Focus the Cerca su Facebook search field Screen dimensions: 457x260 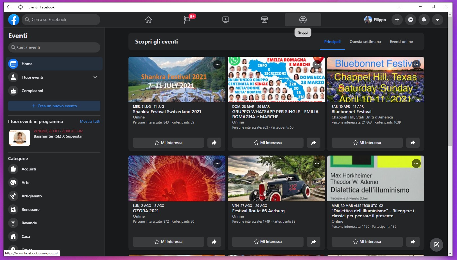[x=61, y=20]
